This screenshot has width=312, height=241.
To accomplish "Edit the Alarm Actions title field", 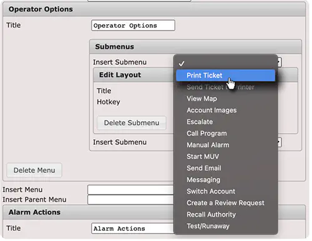I will (132, 229).
